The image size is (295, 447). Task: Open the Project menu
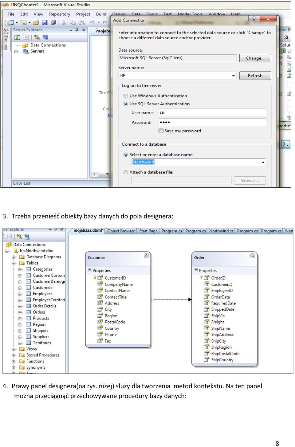(83, 14)
